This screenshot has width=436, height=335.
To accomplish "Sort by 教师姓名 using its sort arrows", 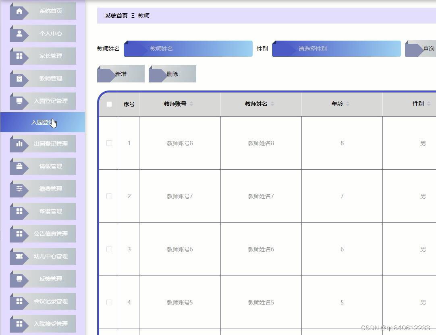I will 273,103.
